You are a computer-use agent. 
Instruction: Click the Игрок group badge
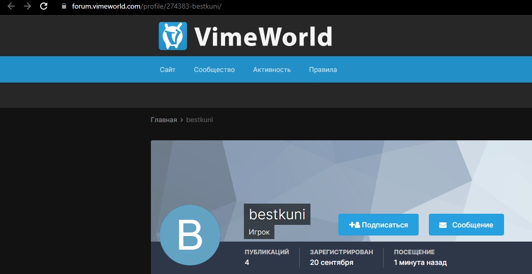(259, 232)
